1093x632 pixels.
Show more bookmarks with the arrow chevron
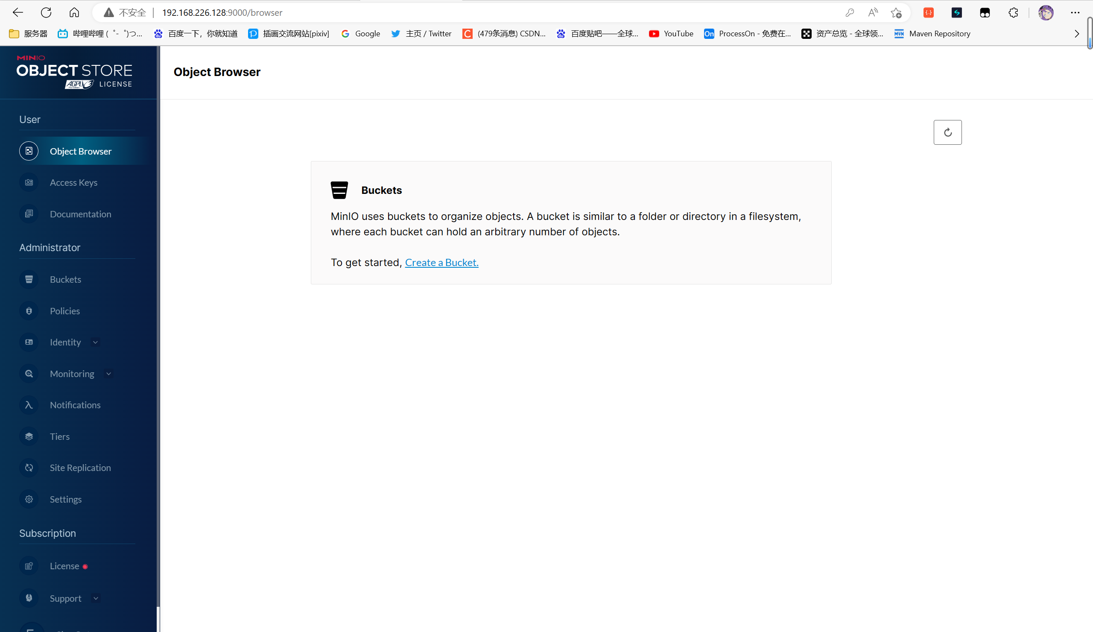tap(1076, 34)
